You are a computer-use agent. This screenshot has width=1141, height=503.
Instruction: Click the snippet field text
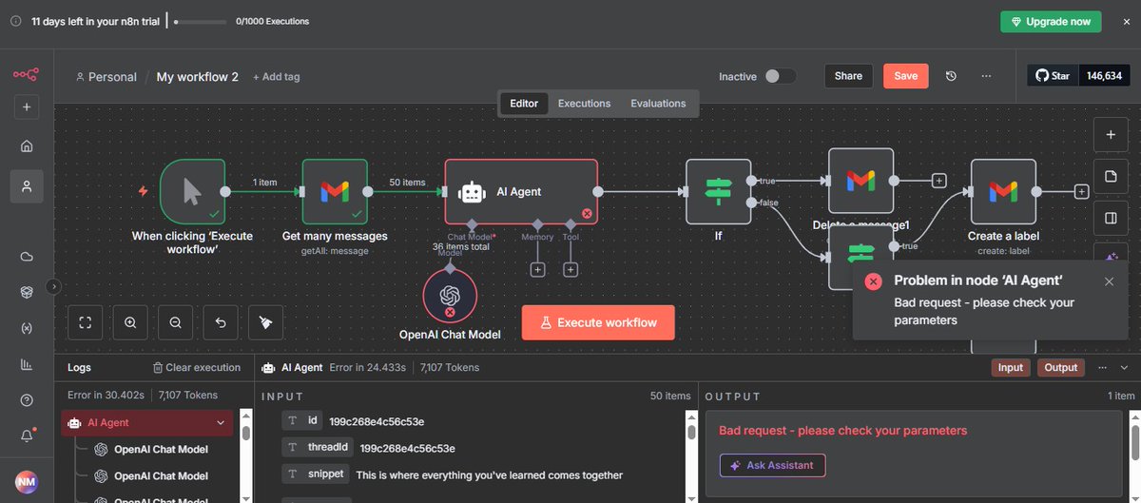pyautogui.click(x=489, y=474)
